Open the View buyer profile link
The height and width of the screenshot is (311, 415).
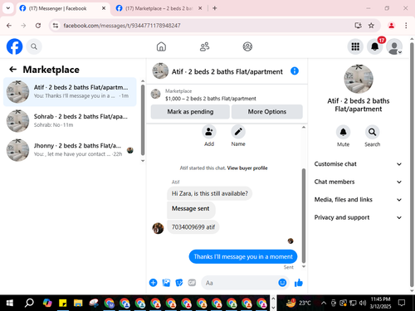click(247, 168)
